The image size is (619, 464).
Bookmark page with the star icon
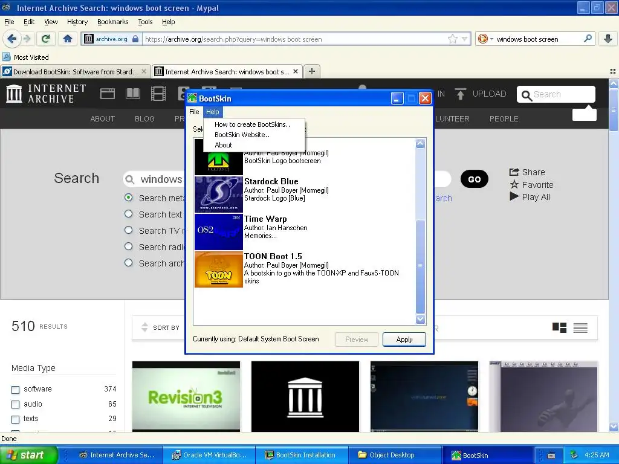coord(452,39)
